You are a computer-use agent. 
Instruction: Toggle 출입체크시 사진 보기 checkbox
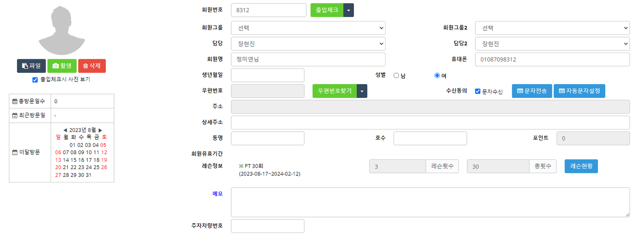[35, 79]
